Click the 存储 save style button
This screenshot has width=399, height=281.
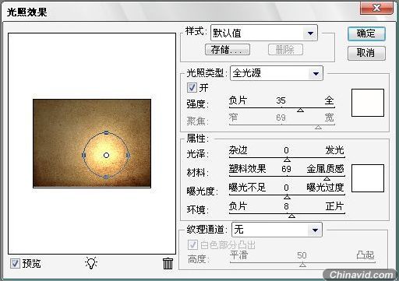[228, 49]
